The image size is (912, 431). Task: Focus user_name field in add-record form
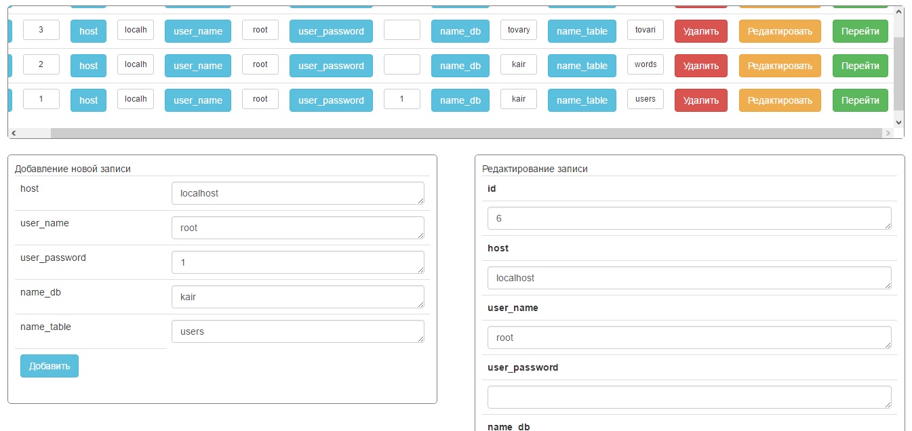[x=298, y=228]
